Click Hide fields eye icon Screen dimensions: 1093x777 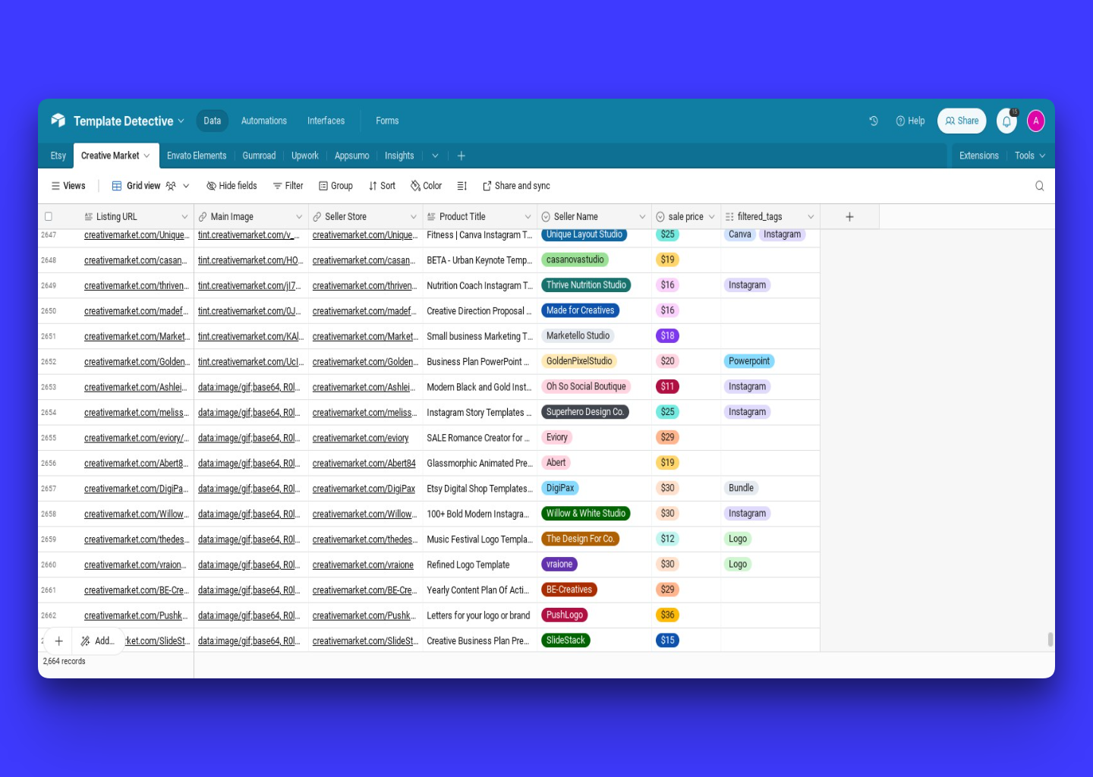211,186
